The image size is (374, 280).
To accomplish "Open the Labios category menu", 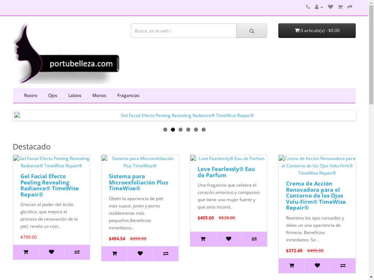I will click(75, 96).
